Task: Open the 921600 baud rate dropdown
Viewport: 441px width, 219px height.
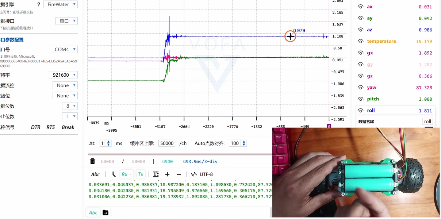Action: point(63,75)
